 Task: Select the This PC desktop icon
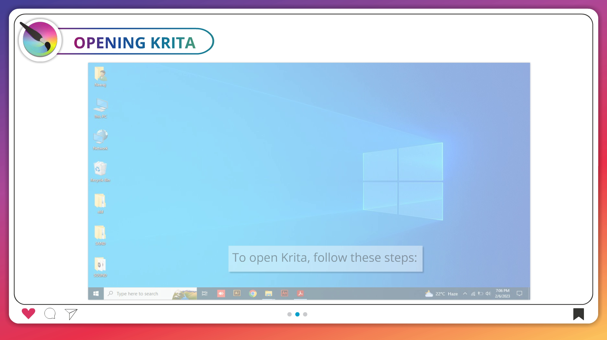[x=100, y=108]
